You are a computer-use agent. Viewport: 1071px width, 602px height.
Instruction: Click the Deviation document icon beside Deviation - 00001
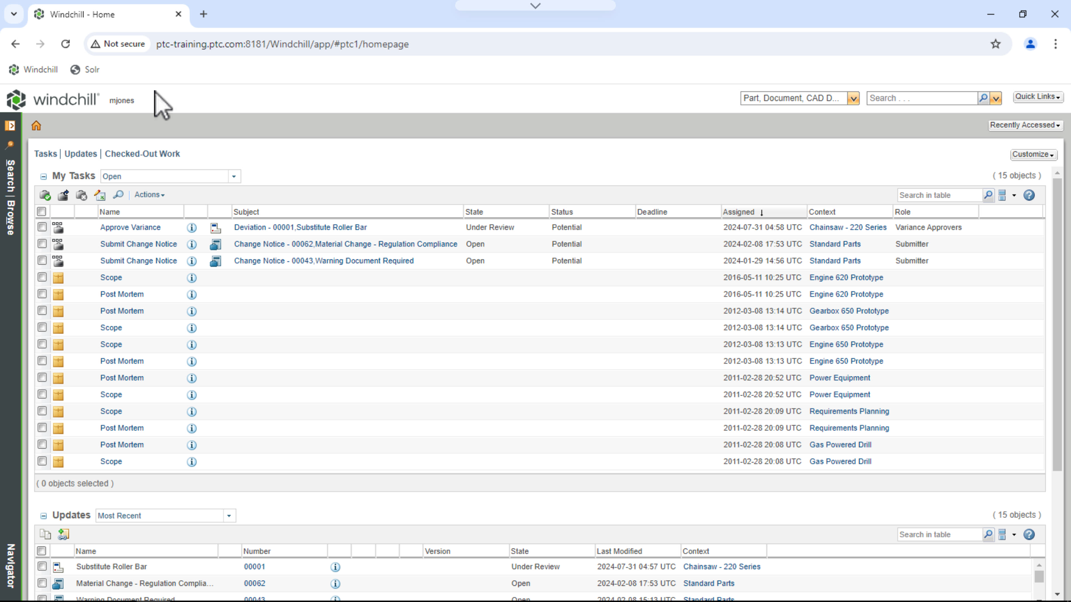tap(215, 227)
